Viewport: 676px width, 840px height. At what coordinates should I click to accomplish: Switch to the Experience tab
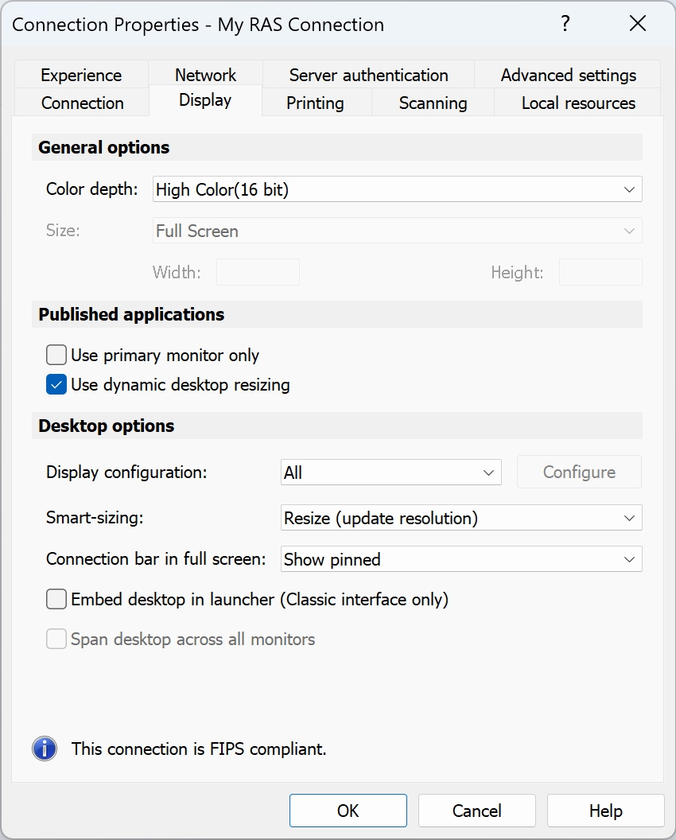pos(81,75)
